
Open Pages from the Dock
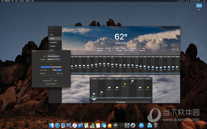86,125
